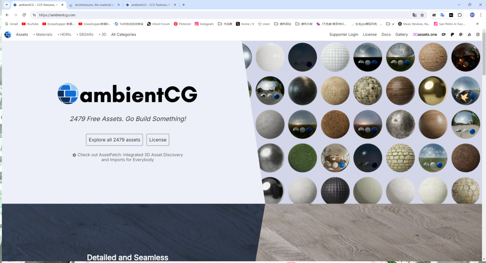
Task: Open the Patreon icon link
Action: click(x=452, y=34)
